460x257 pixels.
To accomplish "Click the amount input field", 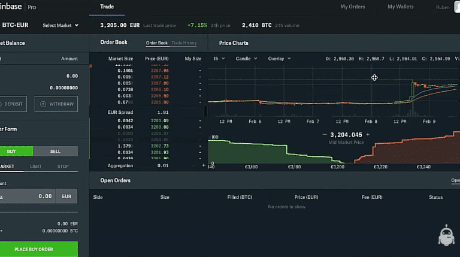I will pyautogui.click(x=27, y=196).
